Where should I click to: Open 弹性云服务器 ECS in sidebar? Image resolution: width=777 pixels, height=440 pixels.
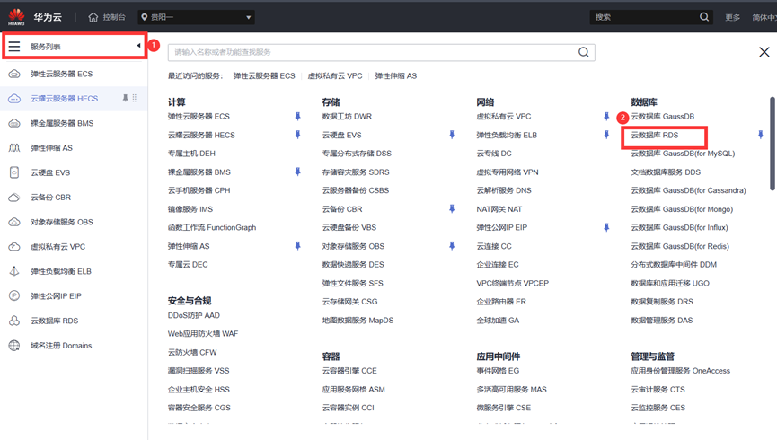coord(61,74)
